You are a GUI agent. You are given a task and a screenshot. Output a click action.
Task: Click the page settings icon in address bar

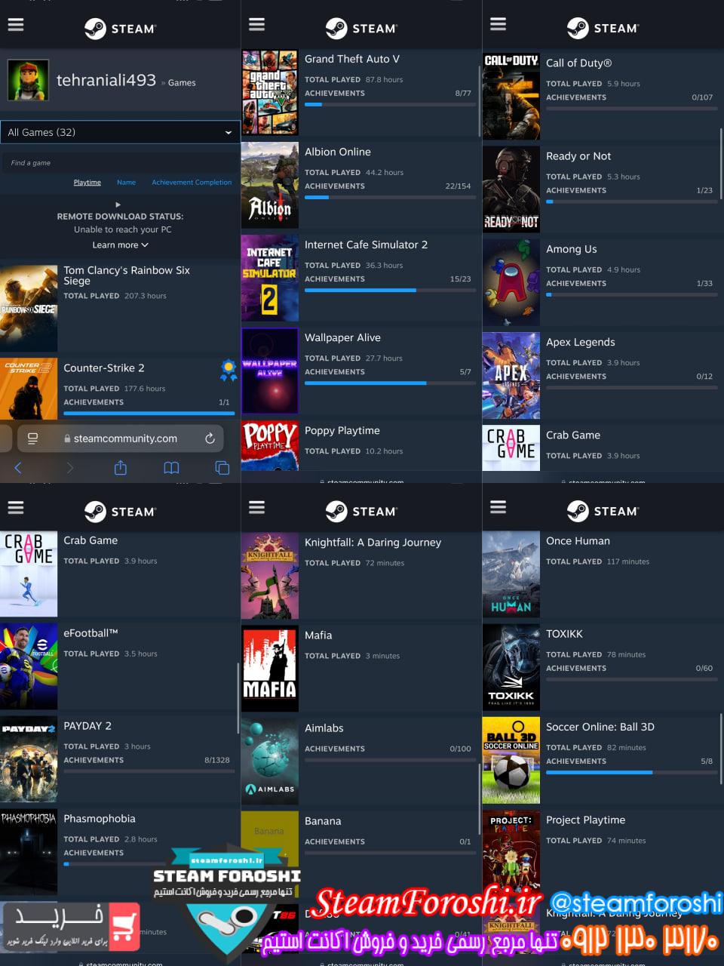coord(32,438)
